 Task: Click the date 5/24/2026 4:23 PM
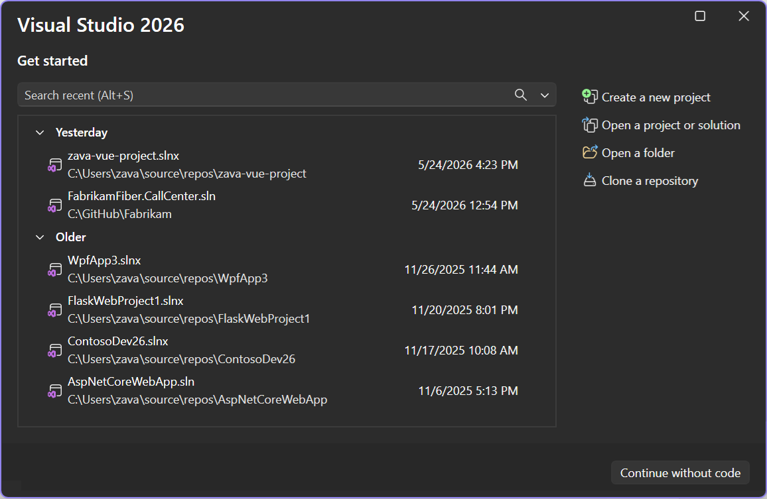coord(468,165)
